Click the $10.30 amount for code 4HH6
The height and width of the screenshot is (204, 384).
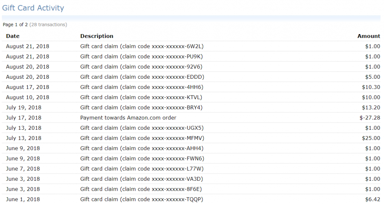pyautogui.click(x=371, y=87)
